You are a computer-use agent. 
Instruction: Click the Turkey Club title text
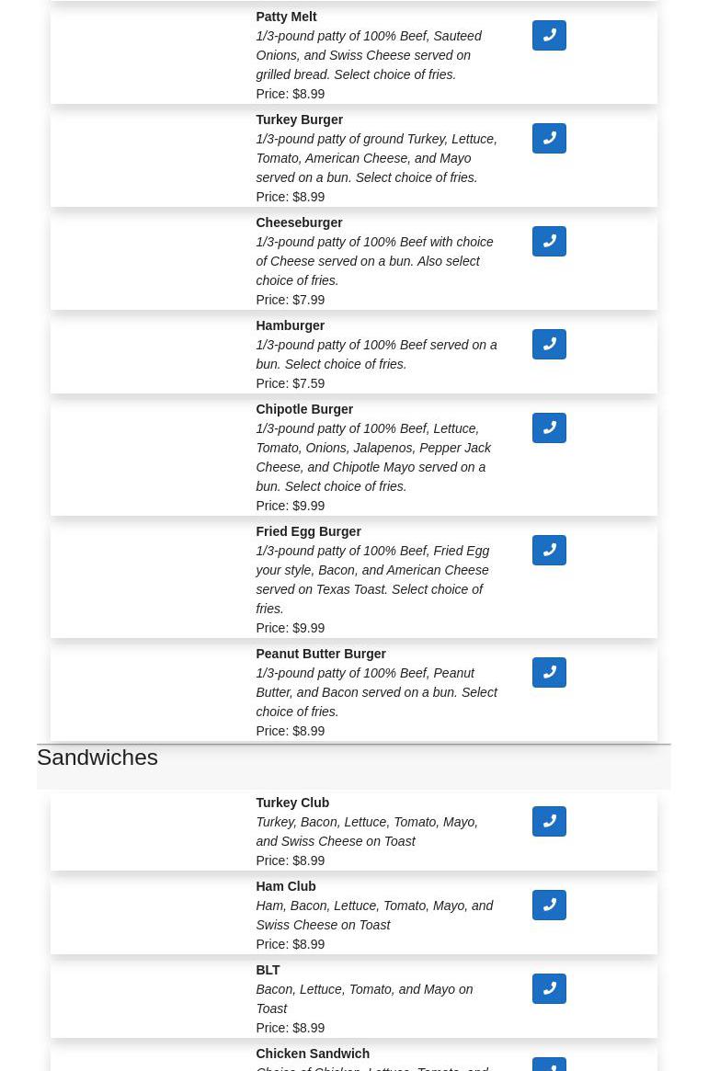pos(292,803)
